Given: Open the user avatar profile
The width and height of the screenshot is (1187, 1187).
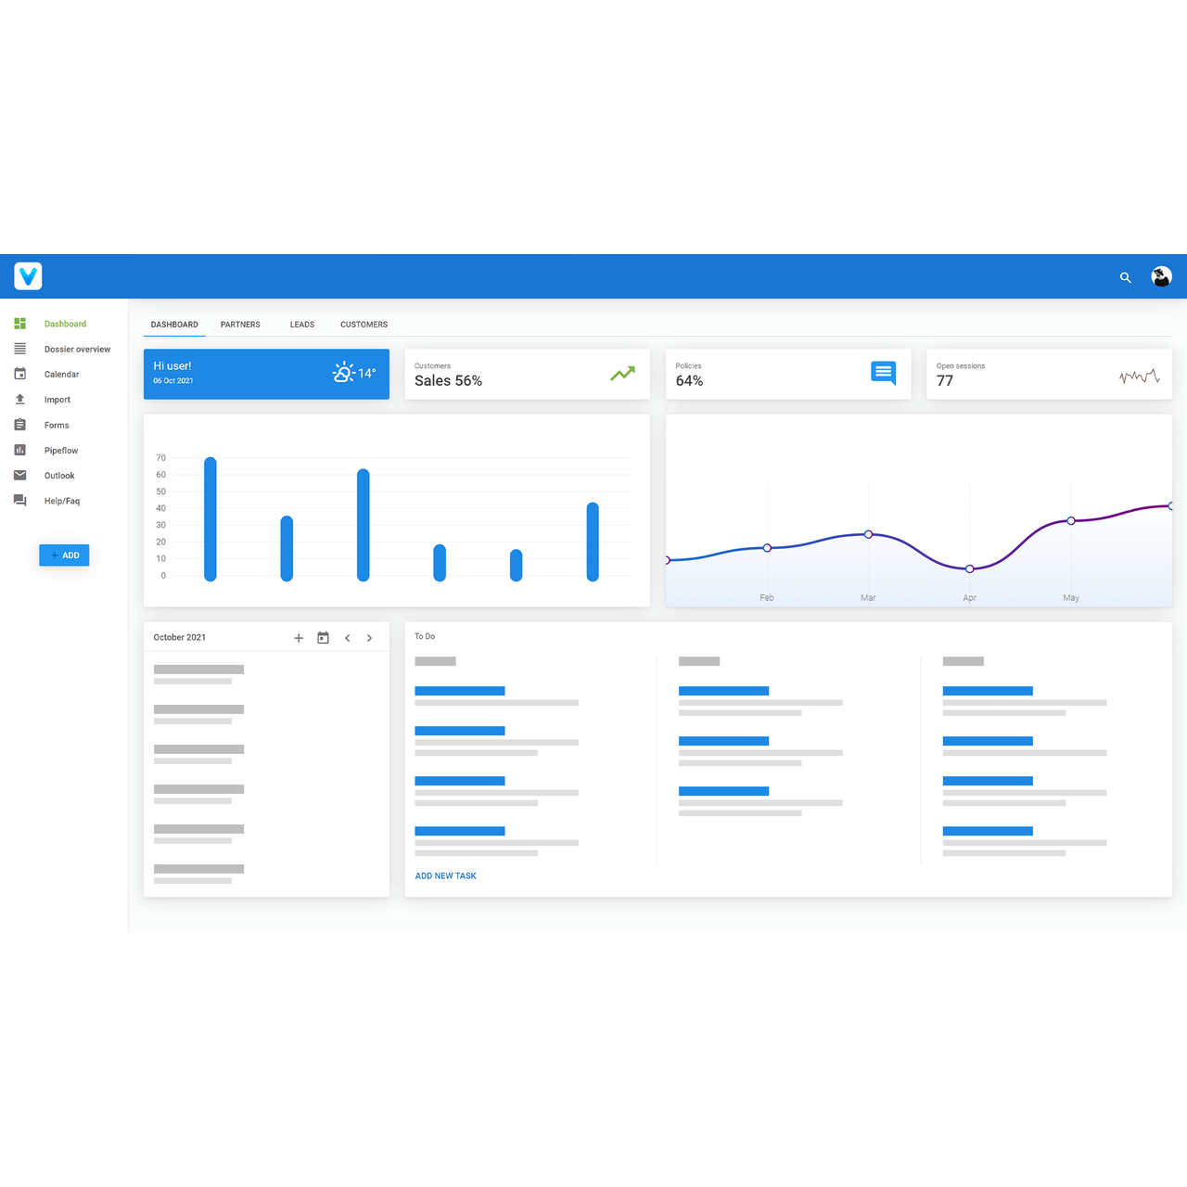Looking at the screenshot, I should coord(1161,276).
